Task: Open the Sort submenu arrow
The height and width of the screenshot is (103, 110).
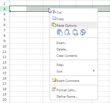Action: click(x=94, y=71)
